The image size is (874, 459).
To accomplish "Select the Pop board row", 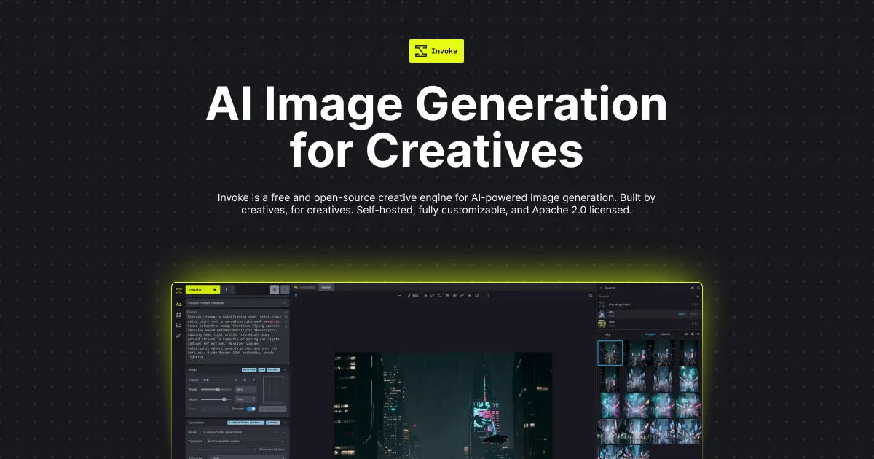I will click(648, 324).
